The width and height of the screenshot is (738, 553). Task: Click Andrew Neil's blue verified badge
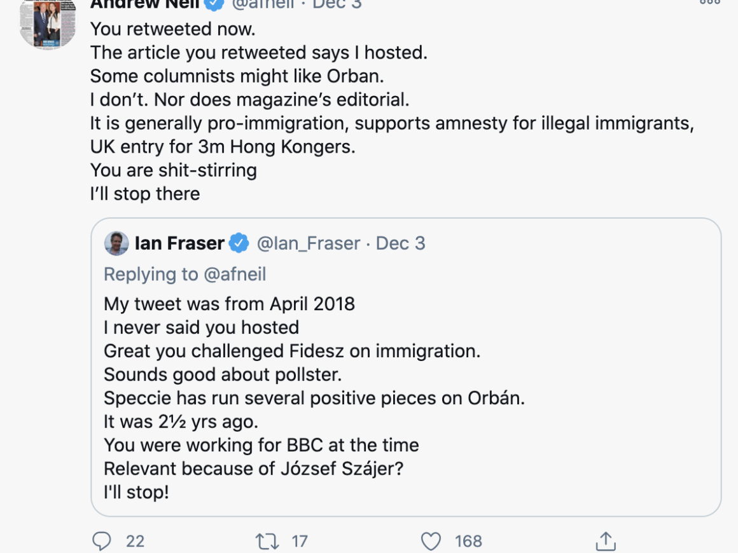tap(214, 3)
